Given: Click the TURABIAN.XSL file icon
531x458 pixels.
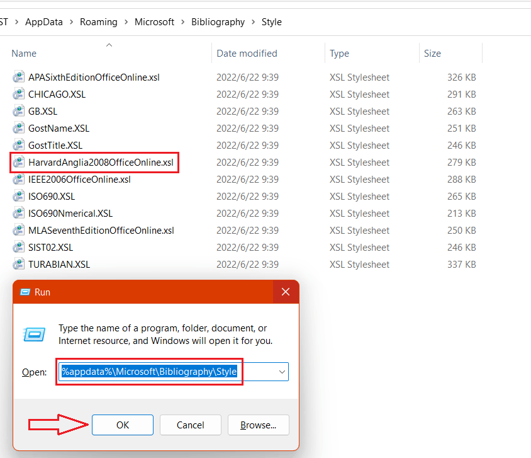Looking at the screenshot, I should [19, 264].
